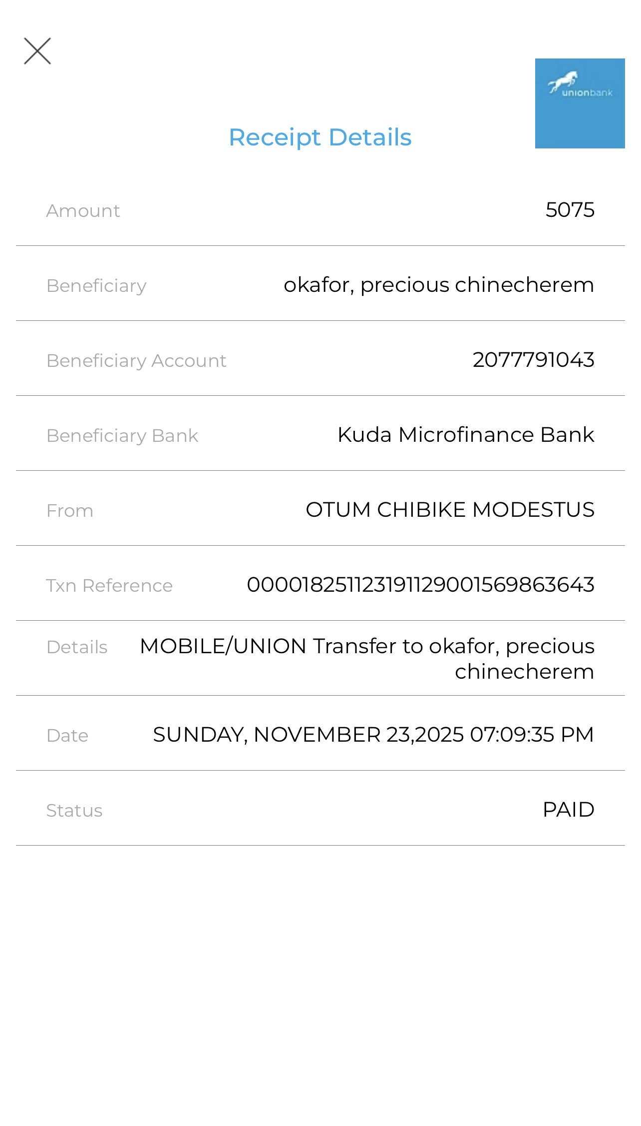Click the Txn Reference label
Viewport: 641px width, 1126px height.
click(109, 586)
